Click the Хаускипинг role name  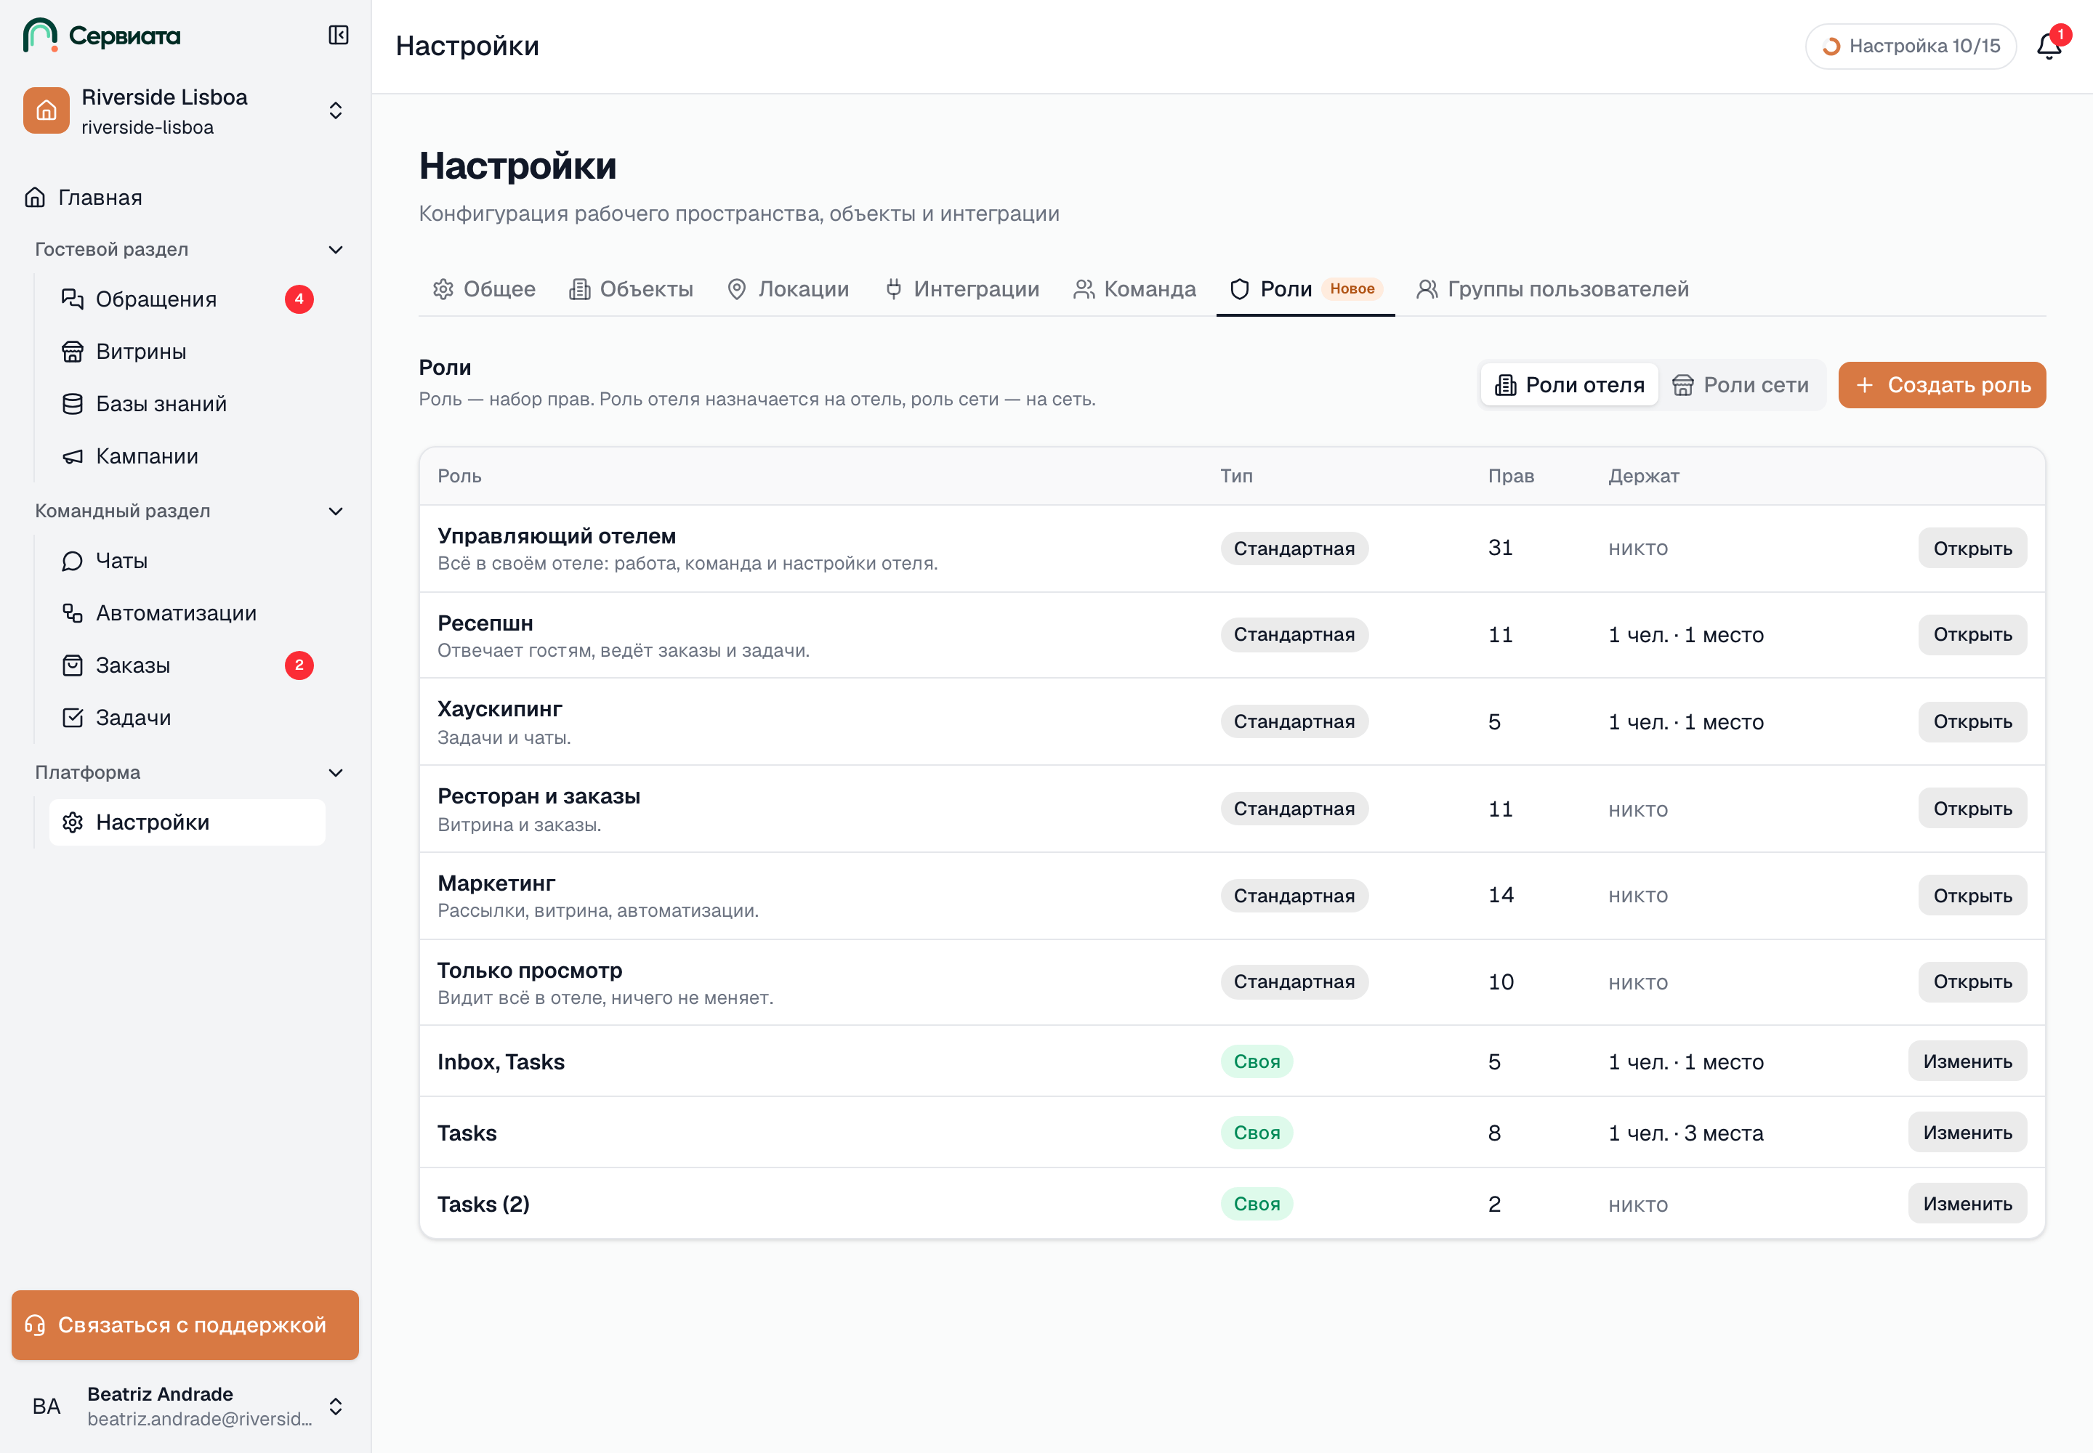pos(500,709)
